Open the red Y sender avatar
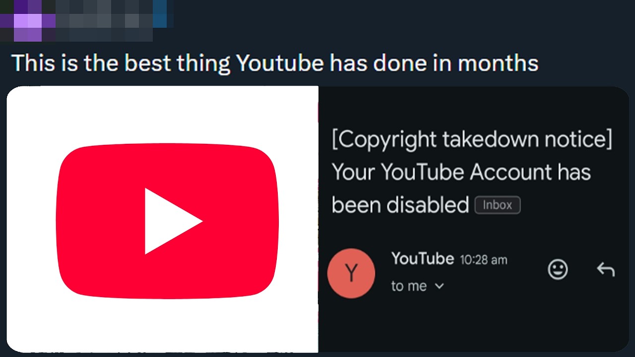The height and width of the screenshot is (357, 635). [351, 273]
